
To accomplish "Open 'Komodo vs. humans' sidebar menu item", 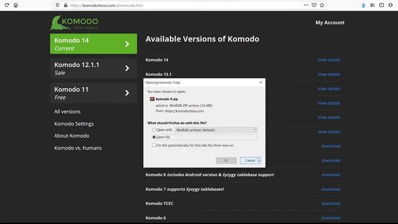I will click(x=78, y=148).
